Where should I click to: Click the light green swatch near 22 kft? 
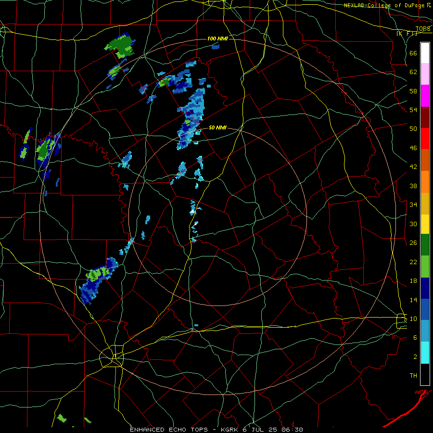[425, 267]
